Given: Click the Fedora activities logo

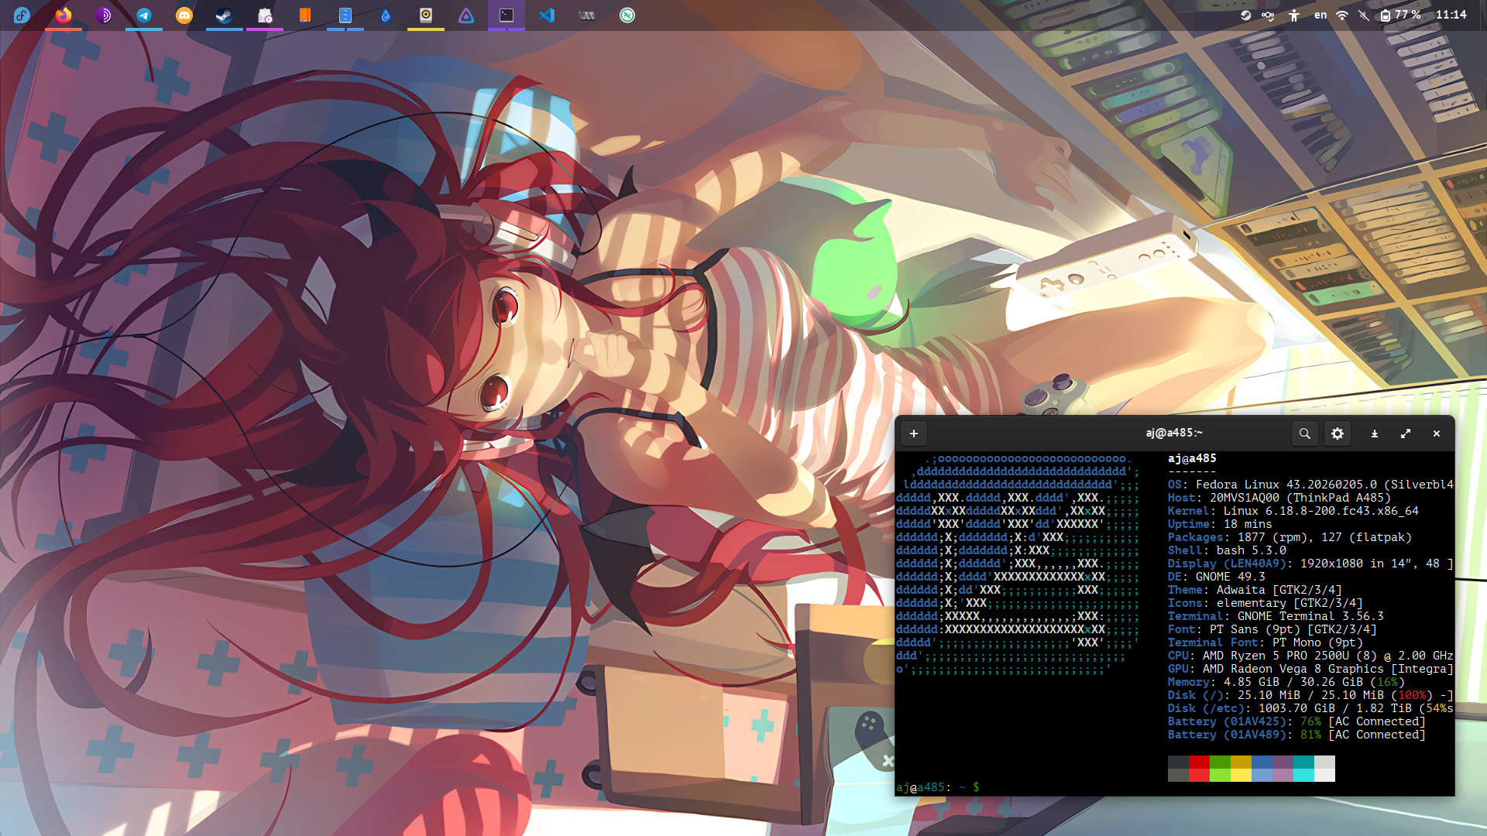Looking at the screenshot, I should point(22,15).
